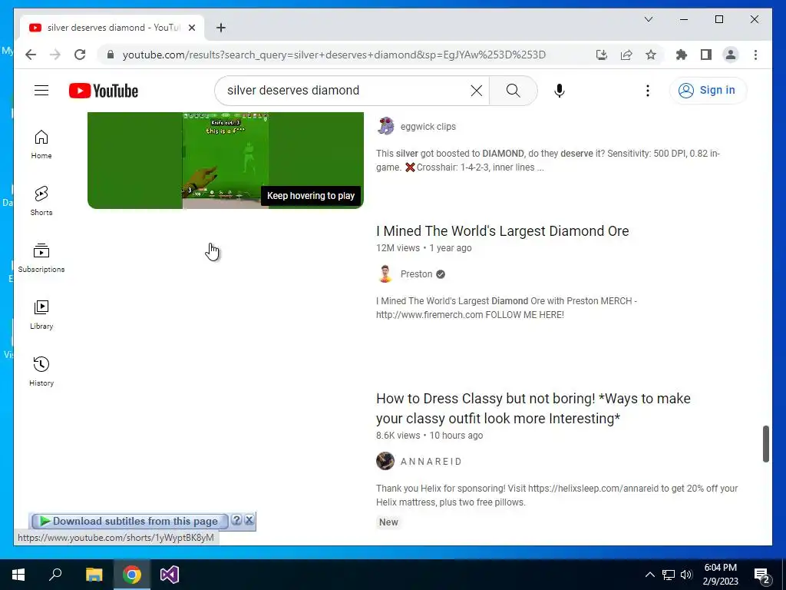This screenshot has height=590, width=786.
Task: Run search with the magnifier button
Action: (513, 91)
